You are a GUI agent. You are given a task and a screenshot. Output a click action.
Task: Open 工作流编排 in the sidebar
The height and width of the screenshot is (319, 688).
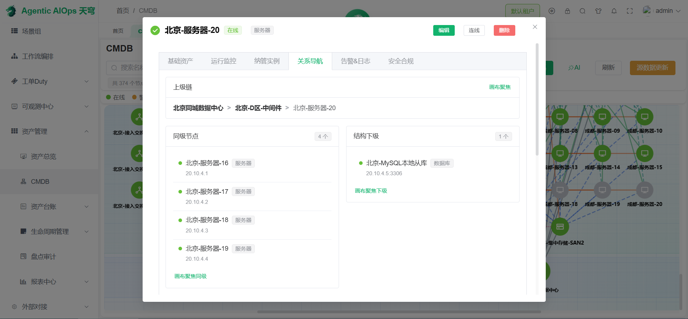coord(38,56)
